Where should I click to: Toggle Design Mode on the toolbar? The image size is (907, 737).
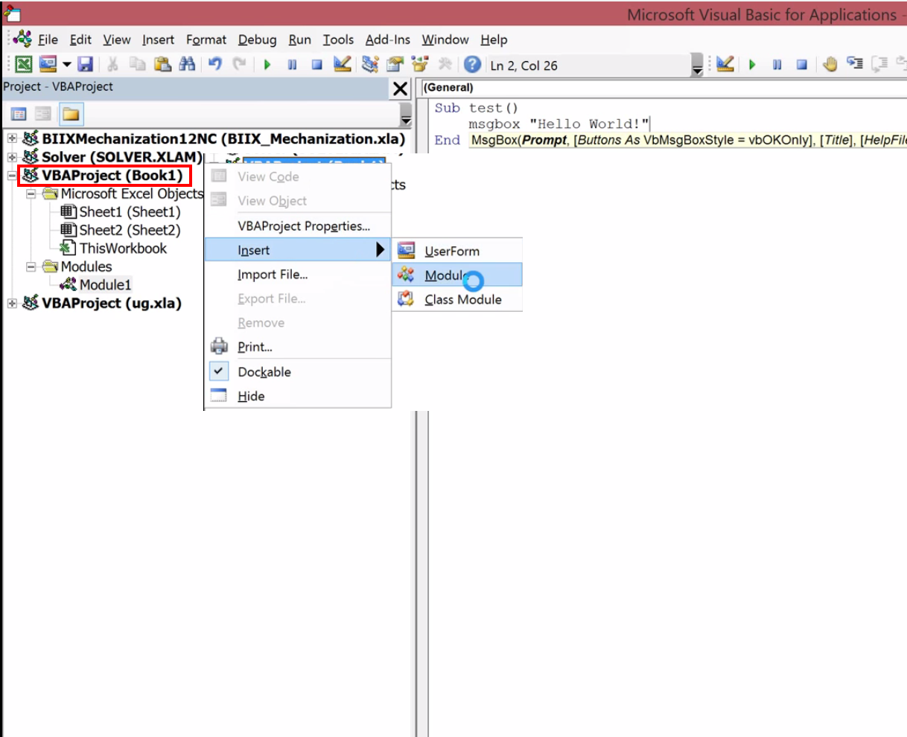342,65
